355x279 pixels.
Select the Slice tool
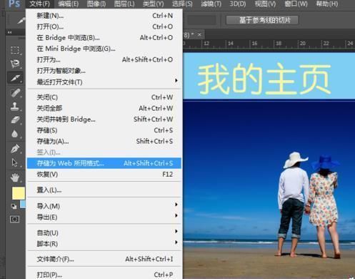[x=15, y=78]
